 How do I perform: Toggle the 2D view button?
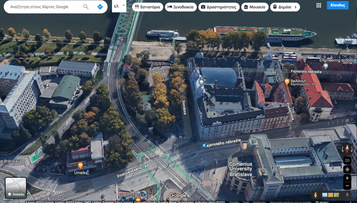347,160
